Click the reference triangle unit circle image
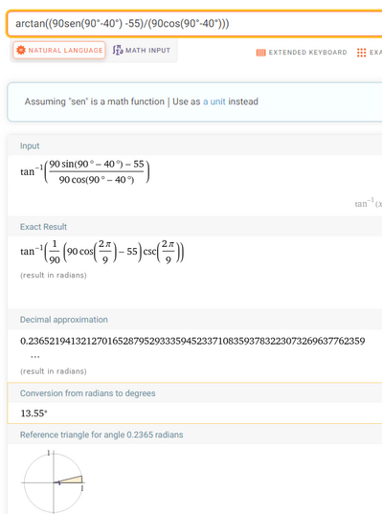The height and width of the screenshot is (514, 382). point(54,481)
